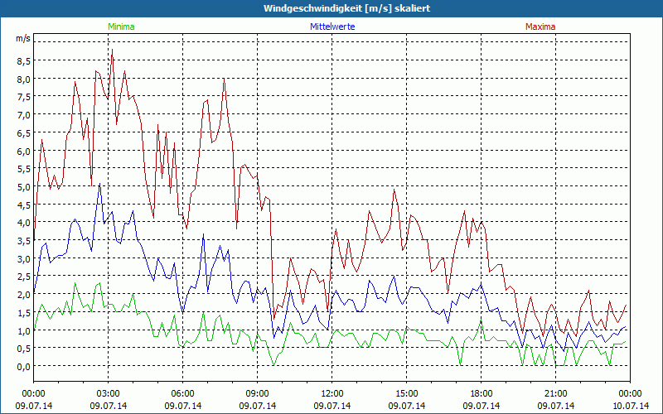Click the m/s axis unit label

click(x=23, y=38)
